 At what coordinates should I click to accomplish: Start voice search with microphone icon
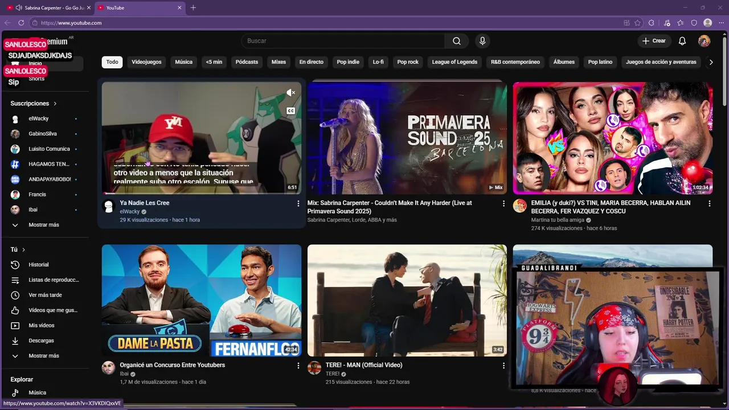[x=482, y=41]
